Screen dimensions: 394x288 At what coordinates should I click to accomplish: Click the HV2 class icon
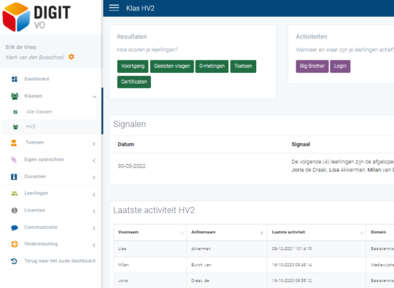pos(15,127)
